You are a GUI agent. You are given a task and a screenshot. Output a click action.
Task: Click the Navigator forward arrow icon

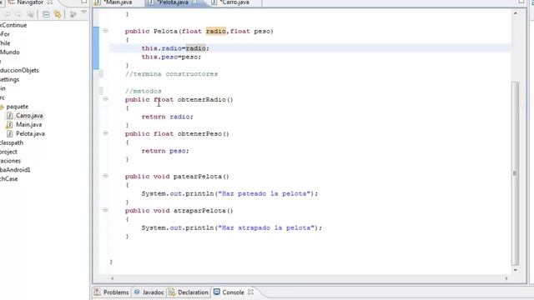(x=18, y=14)
